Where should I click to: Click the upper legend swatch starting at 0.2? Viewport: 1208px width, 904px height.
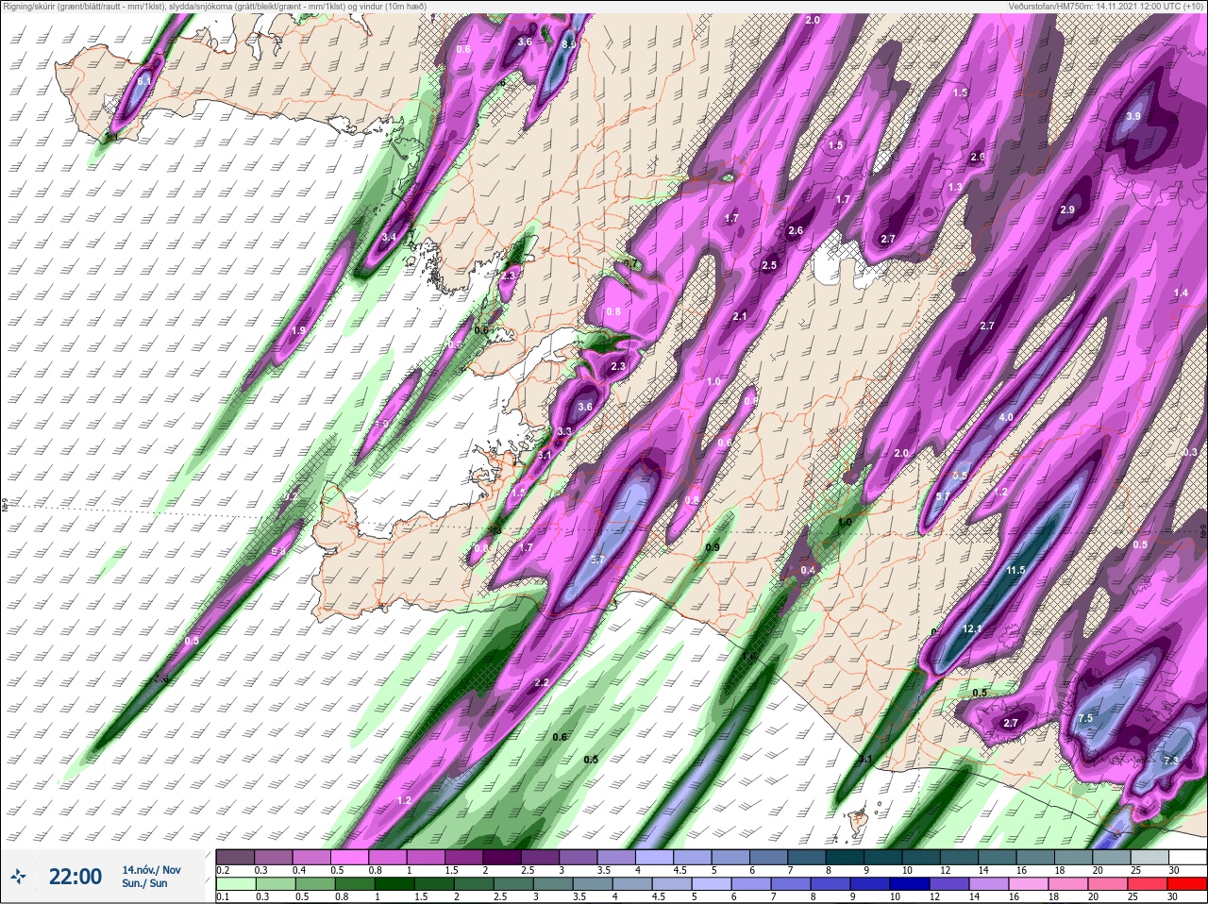click(236, 857)
